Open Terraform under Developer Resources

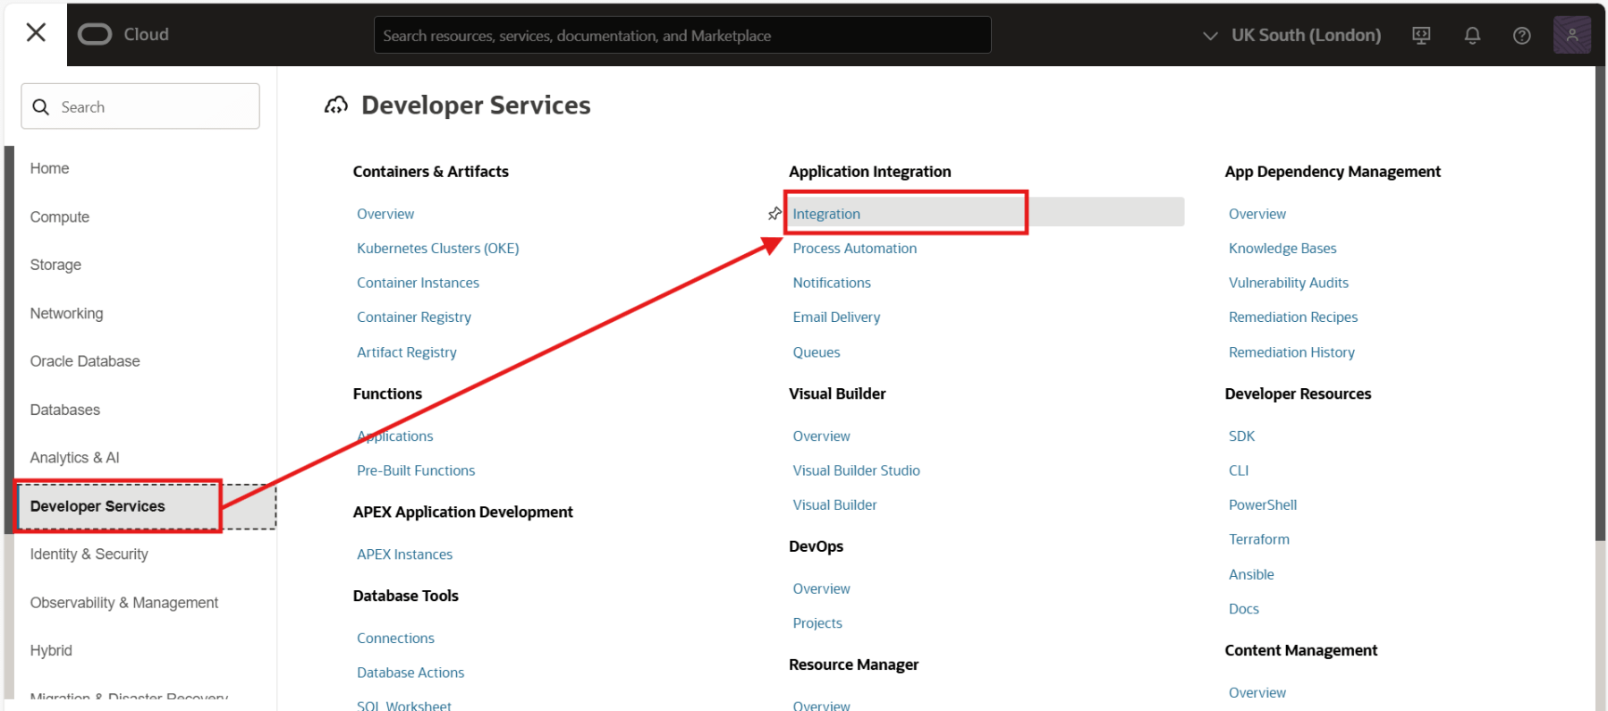pyautogui.click(x=1258, y=539)
